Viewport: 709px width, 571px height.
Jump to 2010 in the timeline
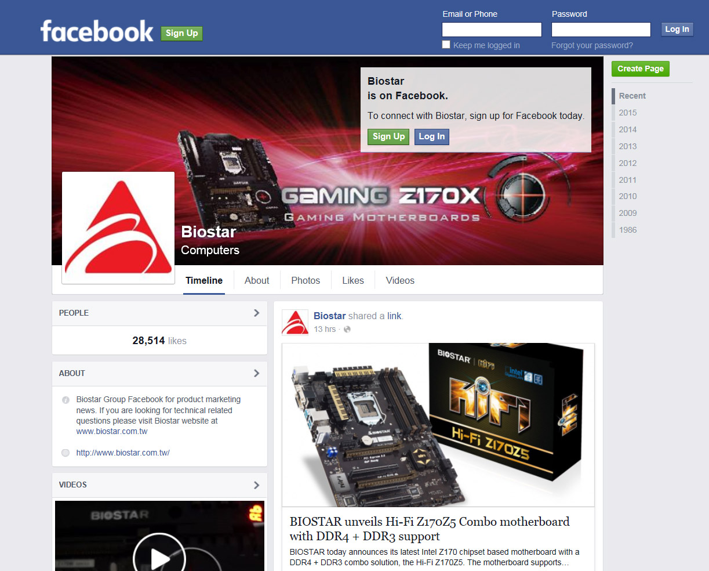628,197
